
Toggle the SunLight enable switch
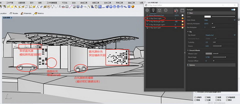(x=233, y=10)
